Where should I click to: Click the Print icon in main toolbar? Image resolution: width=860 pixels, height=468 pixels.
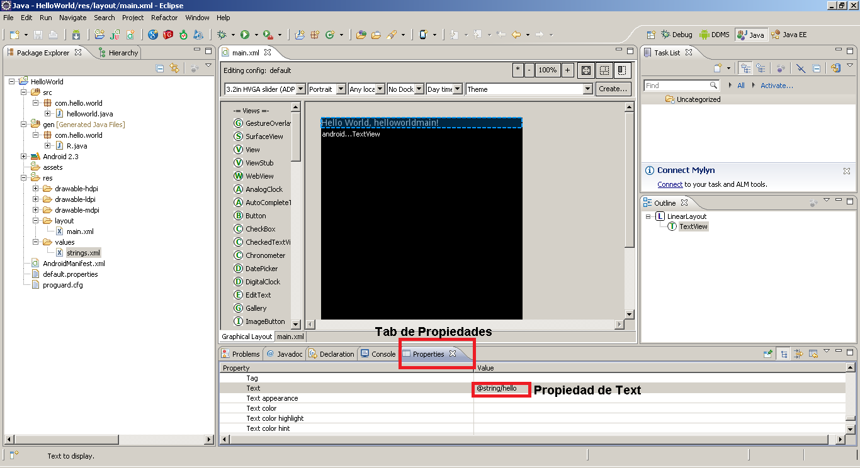pyautogui.click(x=53, y=35)
